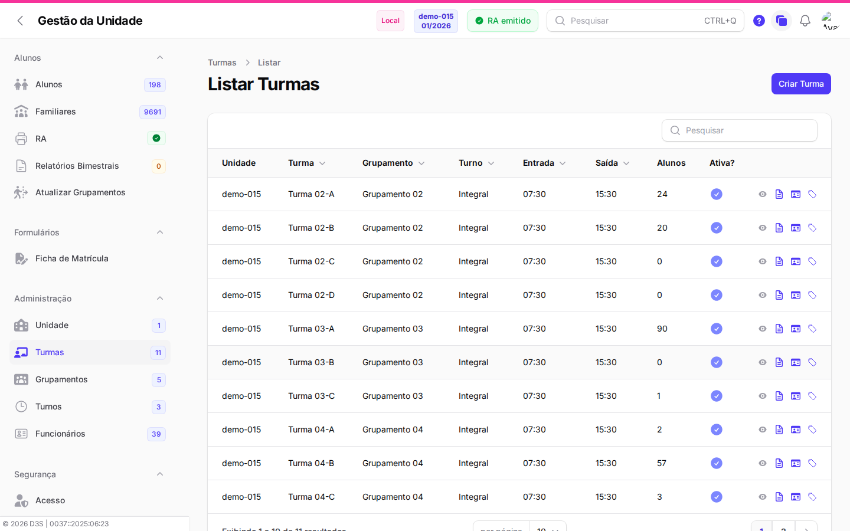
Task: Collapse the Formulários sidebar section
Action: [x=160, y=232]
